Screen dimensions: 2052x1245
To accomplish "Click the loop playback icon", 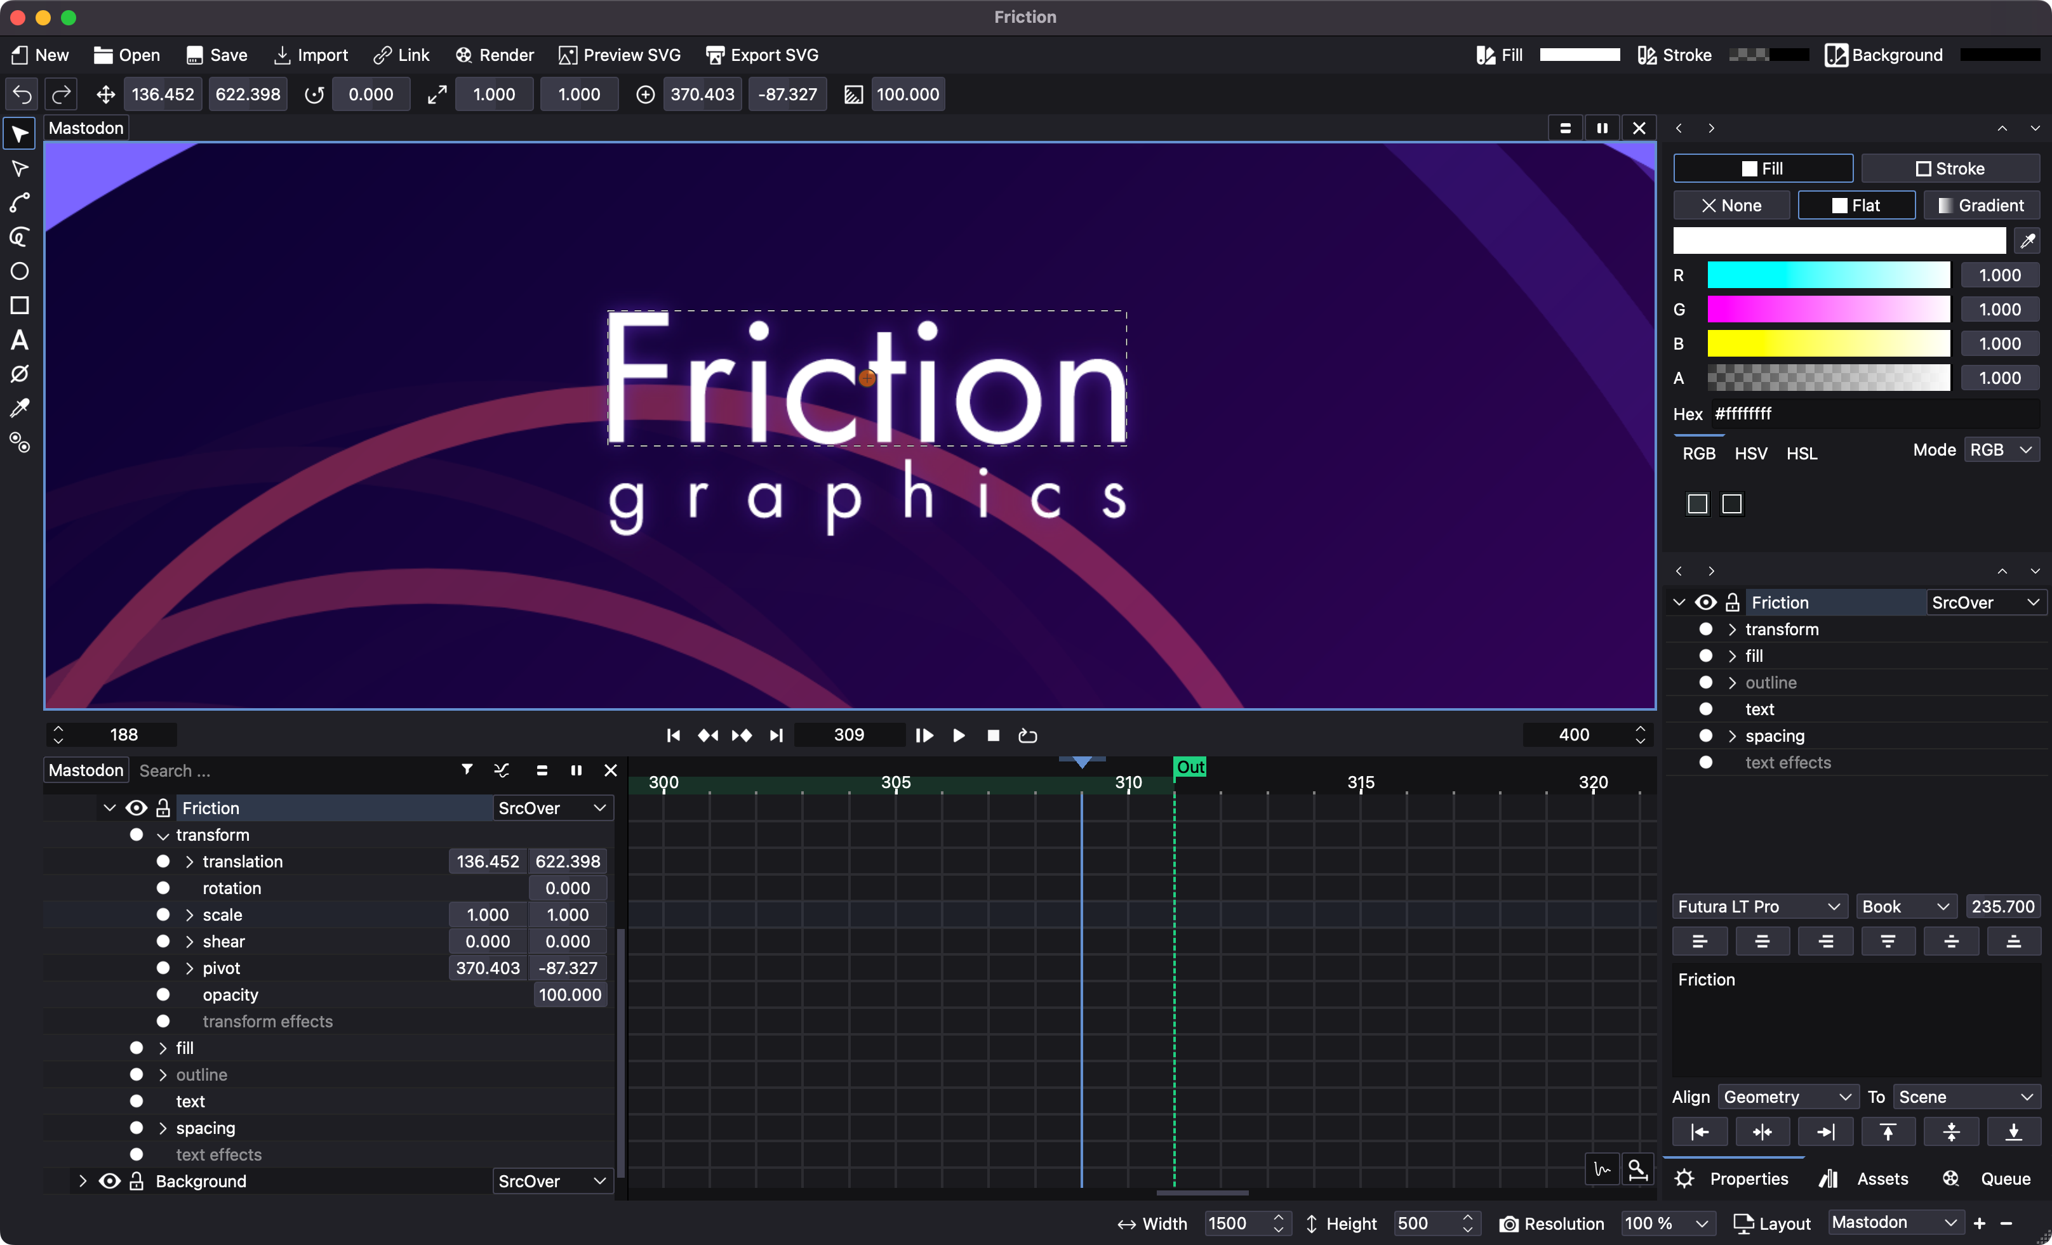I will coord(1028,735).
